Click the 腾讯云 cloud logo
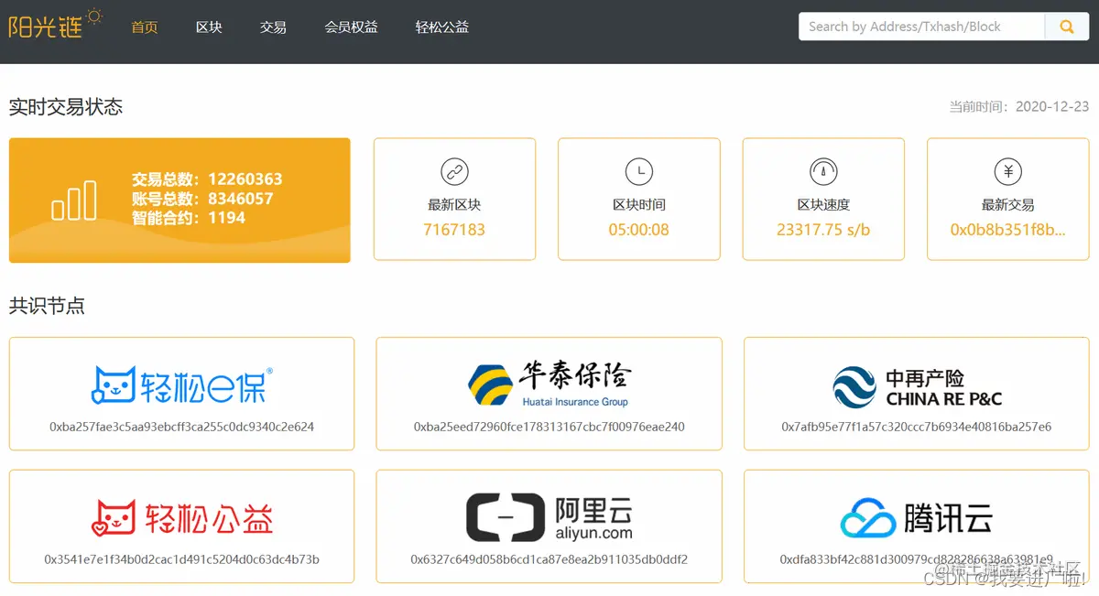1099x596 pixels. (917, 519)
